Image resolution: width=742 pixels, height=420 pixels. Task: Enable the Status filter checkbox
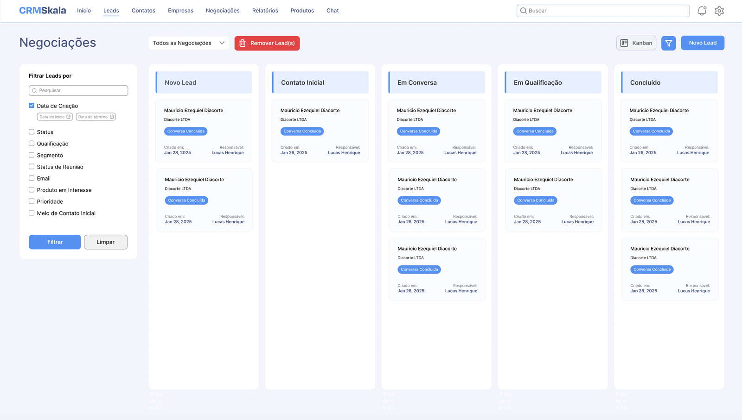tap(32, 132)
